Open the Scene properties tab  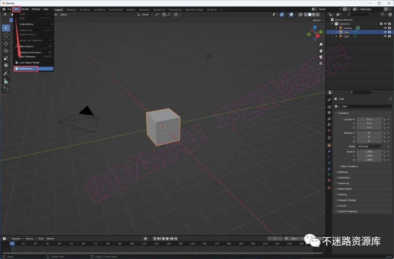click(329, 125)
